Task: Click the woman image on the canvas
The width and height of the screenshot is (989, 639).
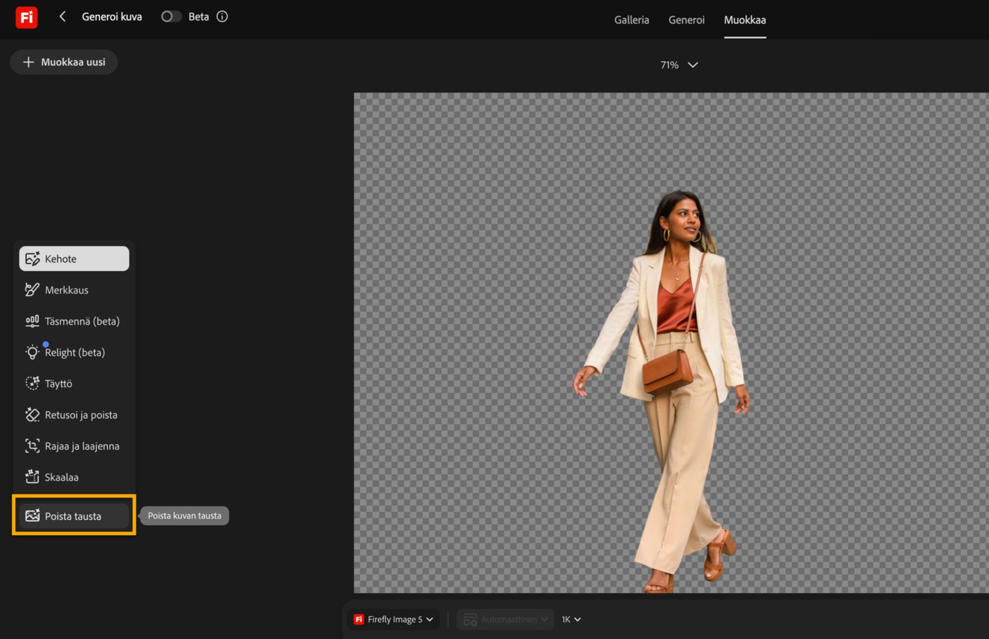Action: point(662,391)
